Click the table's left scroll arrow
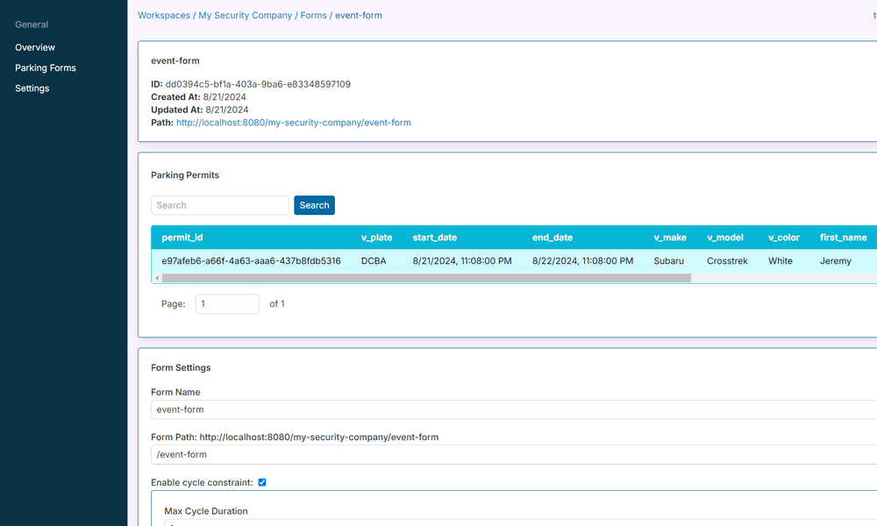877x526 pixels. [x=157, y=278]
